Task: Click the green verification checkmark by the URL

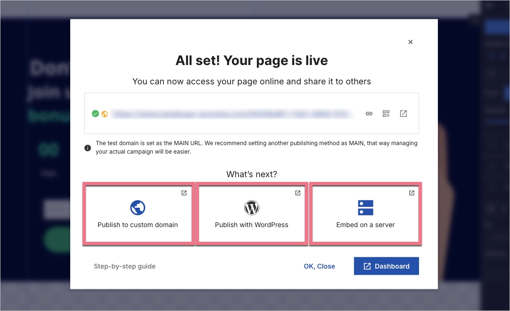Action: pos(96,113)
